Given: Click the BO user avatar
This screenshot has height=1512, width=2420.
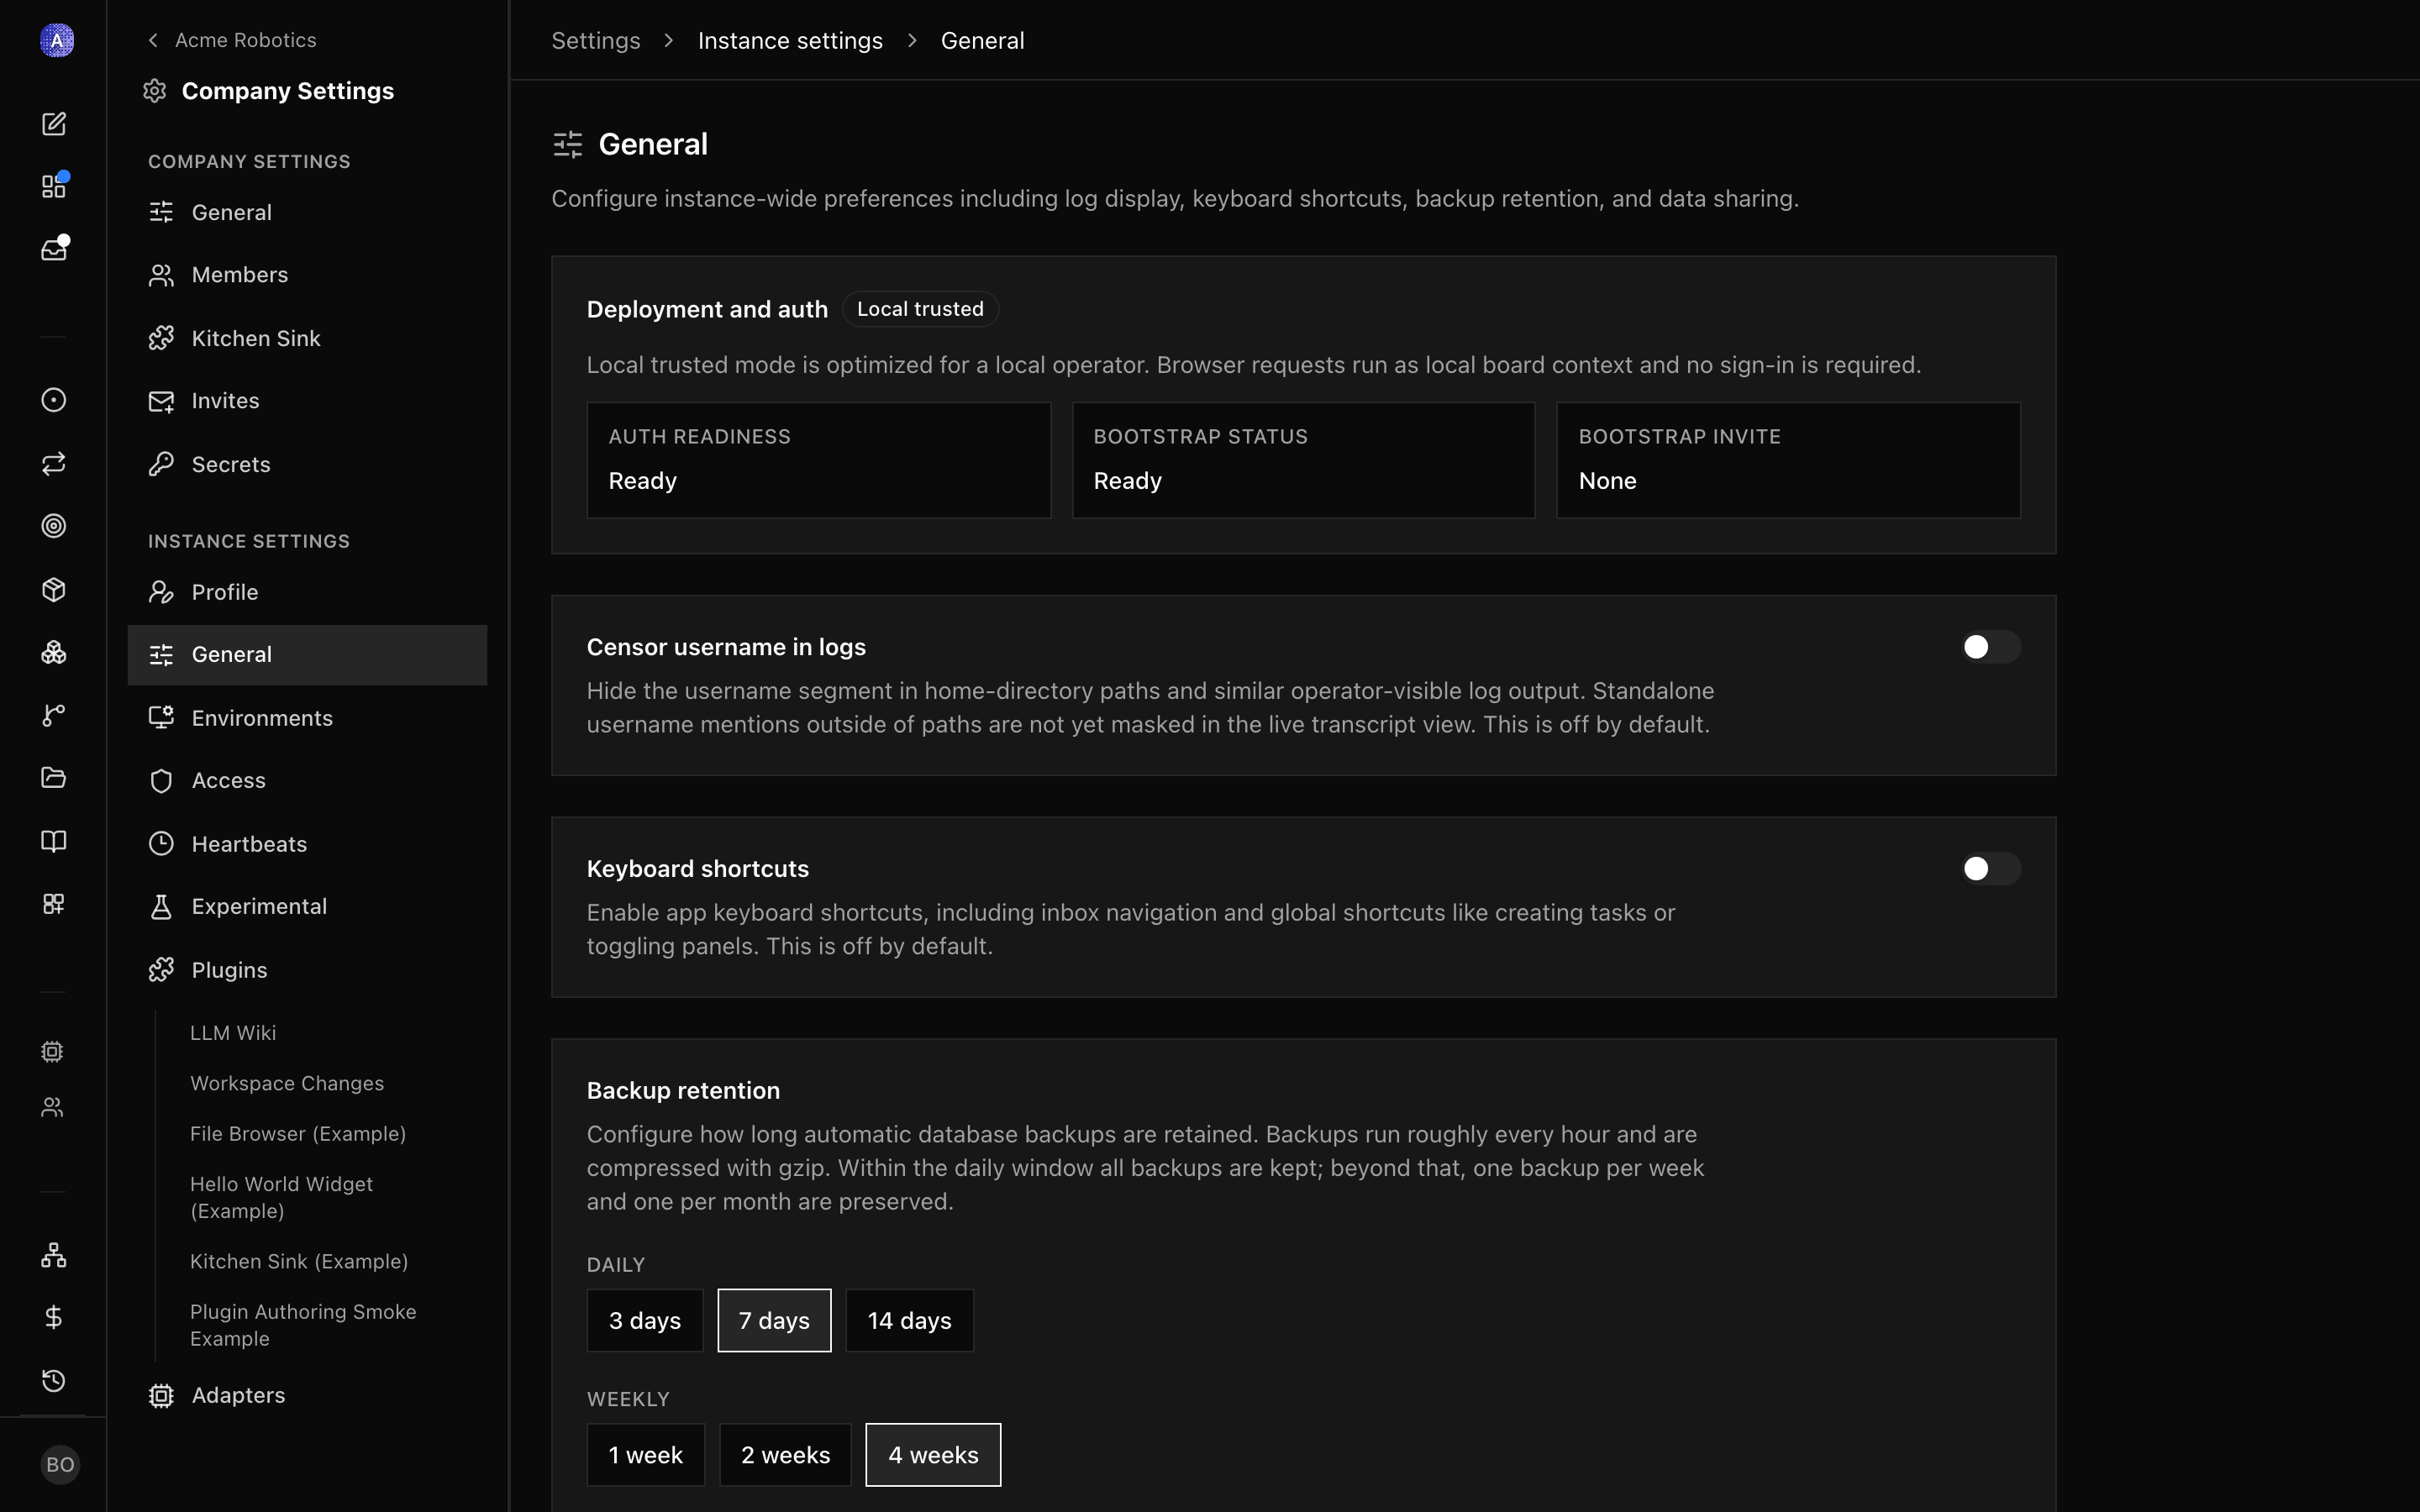Looking at the screenshot, I should [60, 1464].
